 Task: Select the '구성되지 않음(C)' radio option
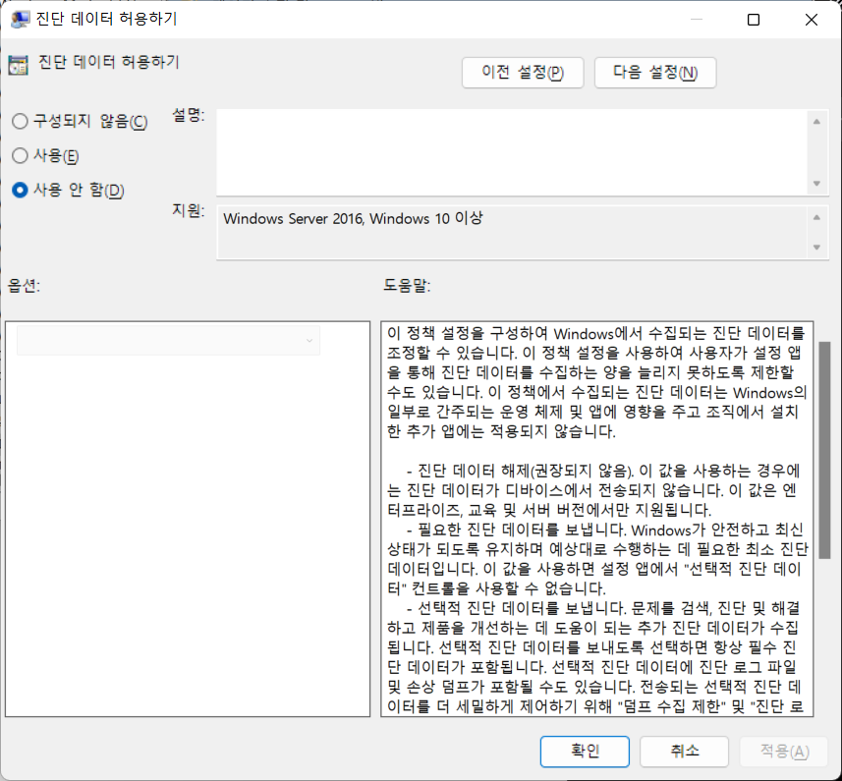(79, 121)
